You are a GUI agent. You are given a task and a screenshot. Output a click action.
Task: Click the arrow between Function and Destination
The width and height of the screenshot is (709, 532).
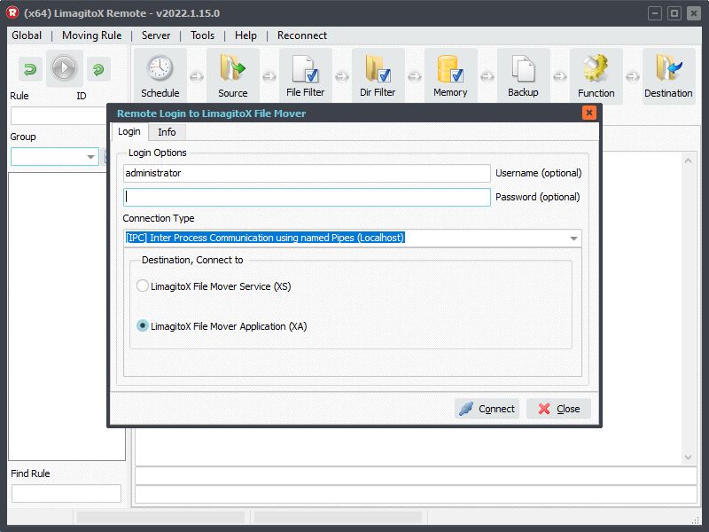point(632,76)
